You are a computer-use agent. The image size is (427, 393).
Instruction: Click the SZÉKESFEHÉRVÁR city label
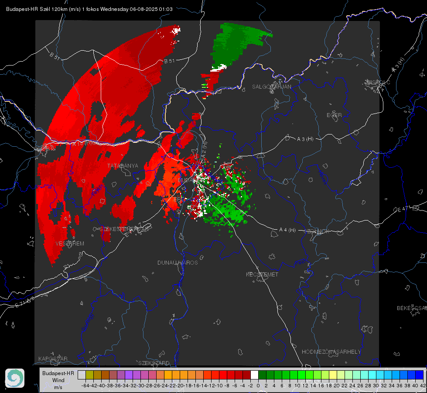click(124, 229)
